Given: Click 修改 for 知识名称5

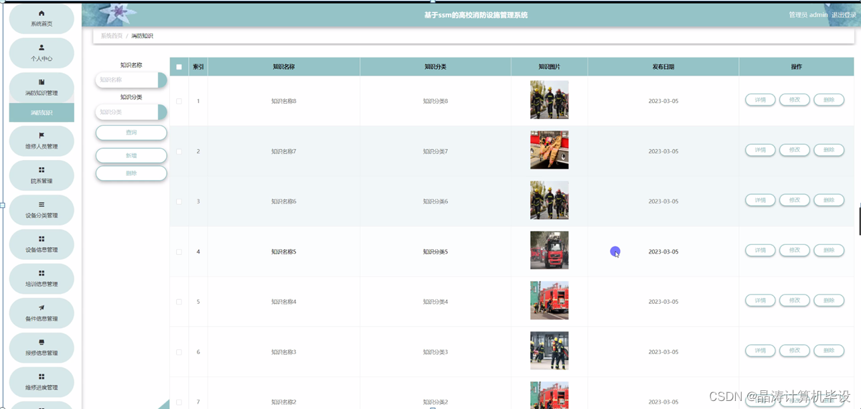Looking at the screenshot, I should click(x=795, y=250).
